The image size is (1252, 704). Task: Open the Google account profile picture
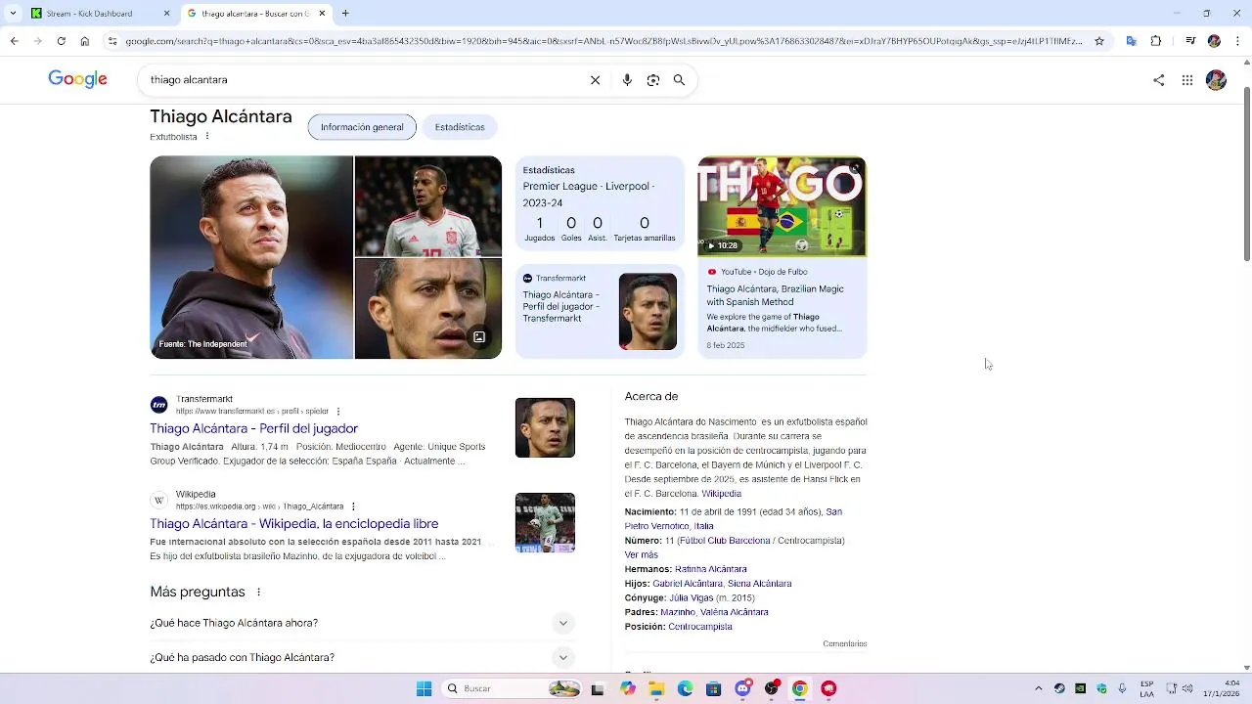coord(1216,80)
